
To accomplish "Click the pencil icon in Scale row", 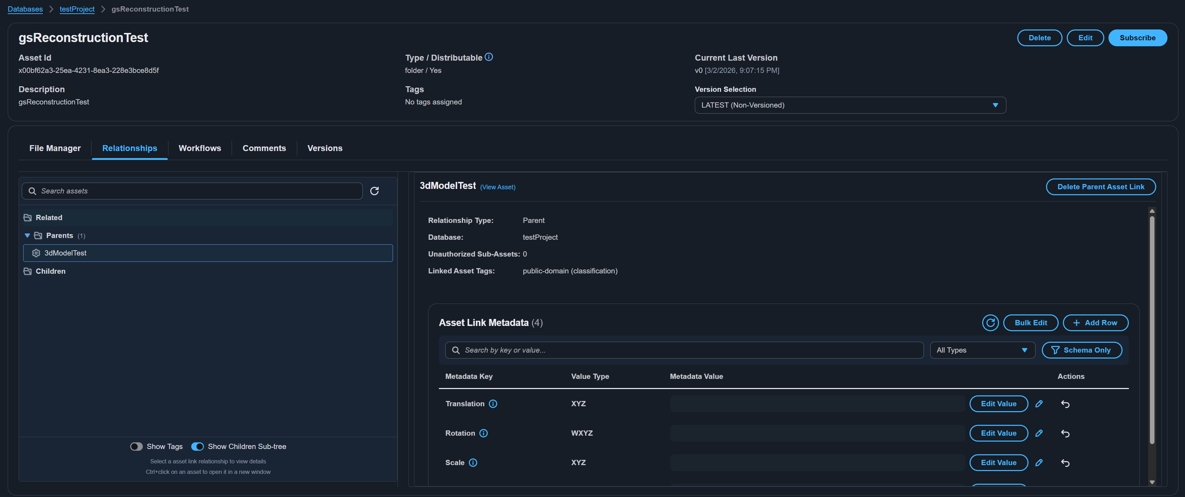I will click(x=1039, y=463).
